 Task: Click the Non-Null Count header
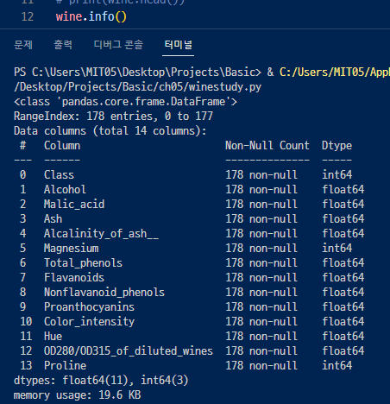[267, 146]
